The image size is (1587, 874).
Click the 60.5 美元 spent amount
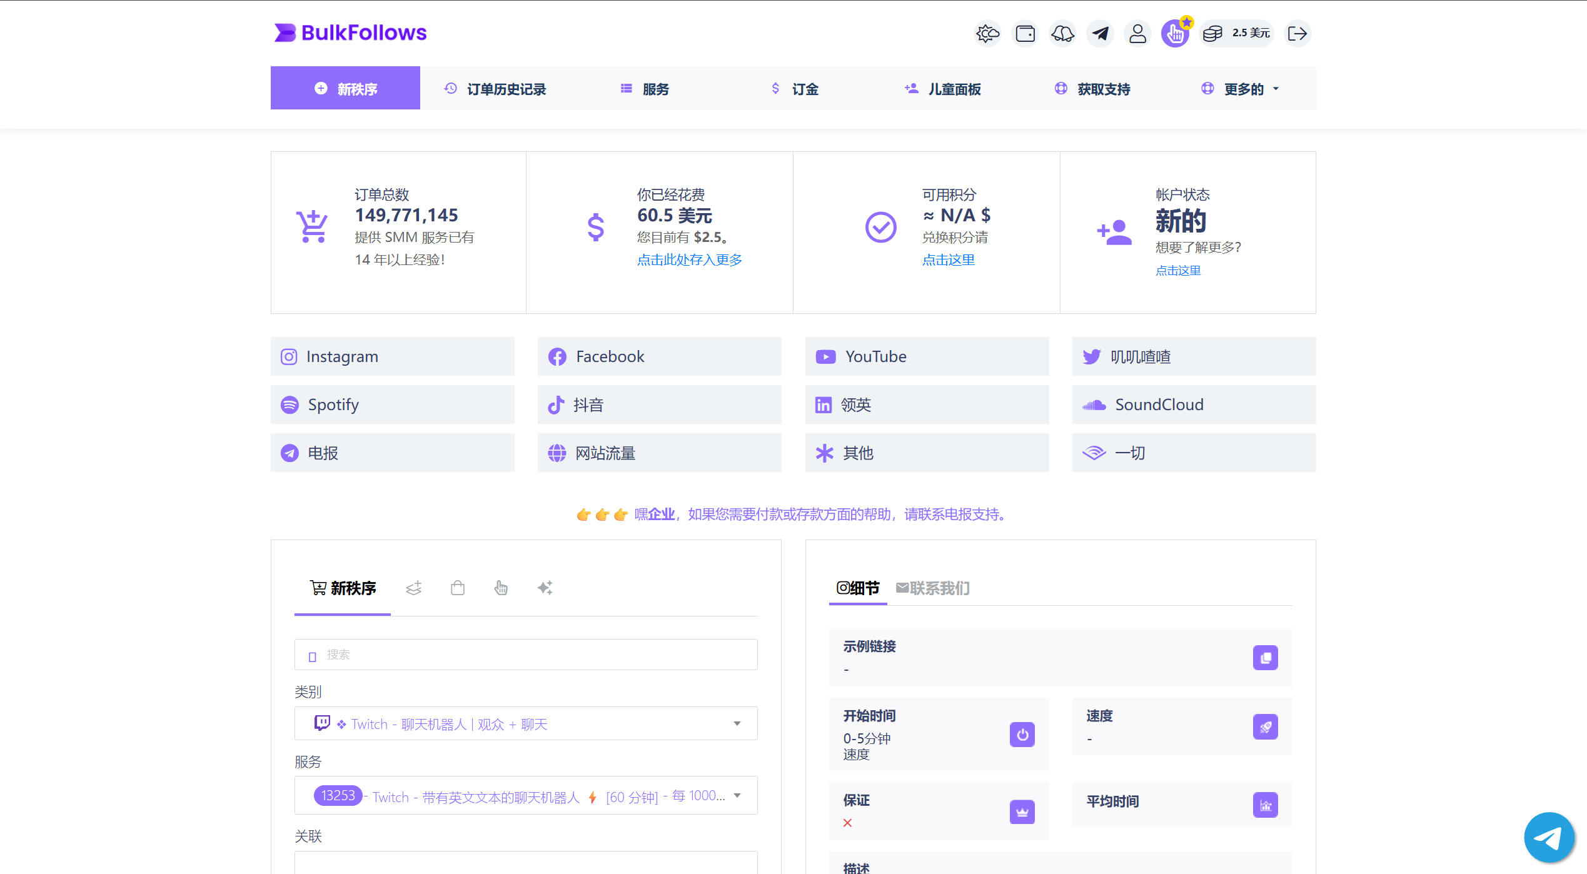click(x=675, y=216)
